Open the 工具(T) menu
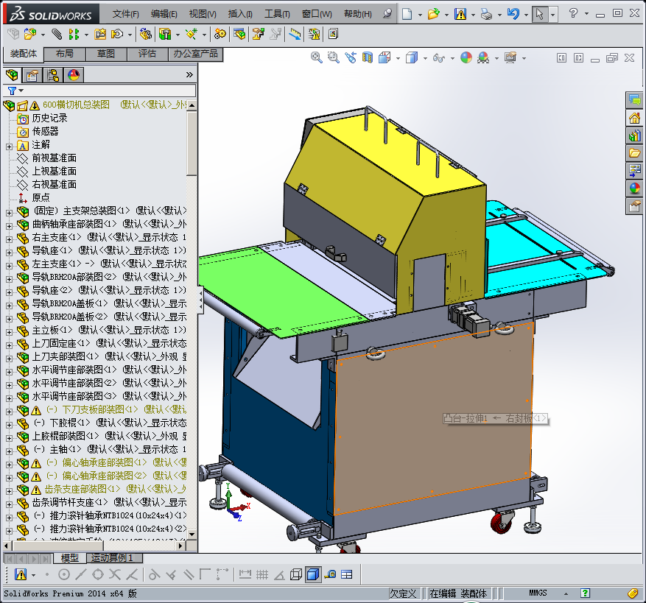The width and height of the screenshot is (646, 603). (x=276, y=14)
